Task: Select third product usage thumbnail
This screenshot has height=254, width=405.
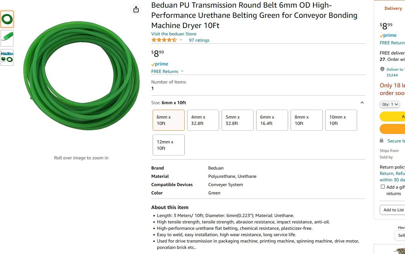Action: [7, 57]
